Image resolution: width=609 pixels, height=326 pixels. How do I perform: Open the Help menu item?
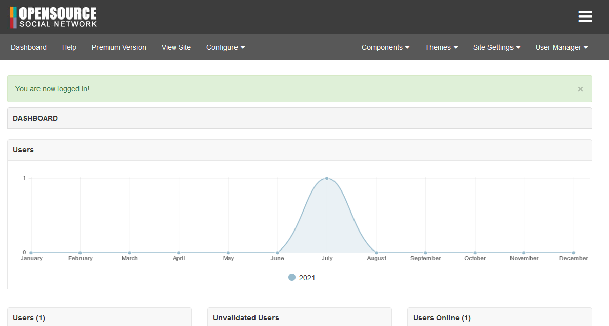pos(69,47)
